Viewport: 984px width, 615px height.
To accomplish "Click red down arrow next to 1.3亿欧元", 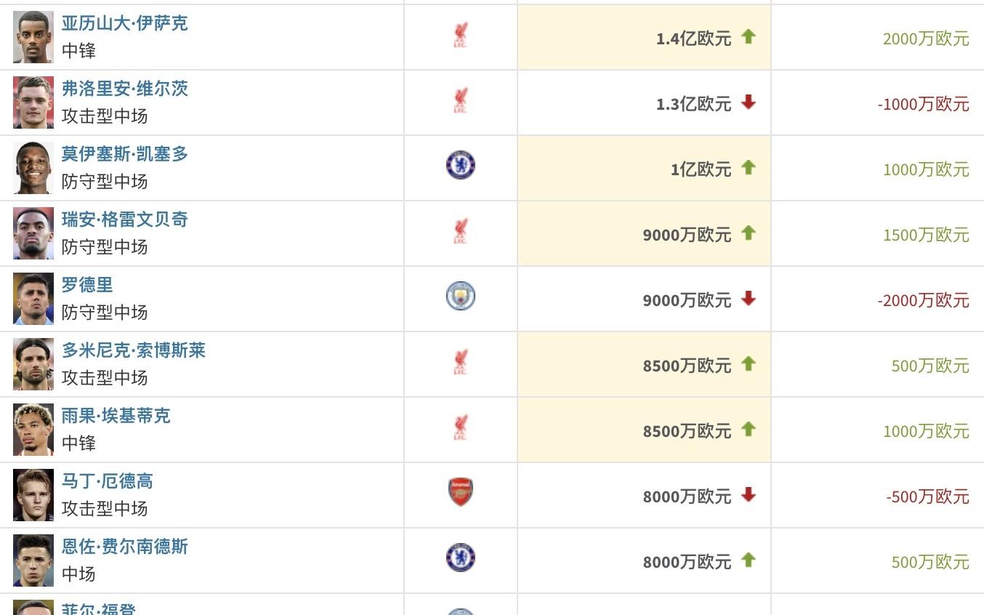I will click(x=749, y=102).
